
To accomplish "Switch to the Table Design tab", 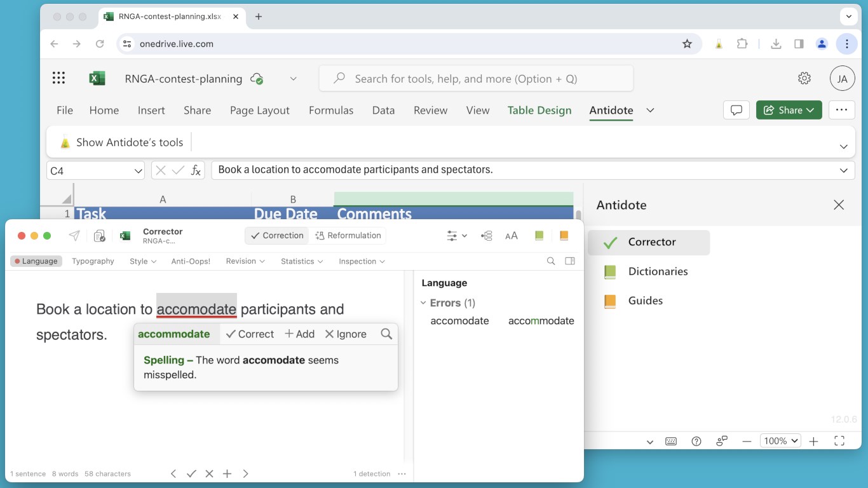I will (x=539, y=110).
